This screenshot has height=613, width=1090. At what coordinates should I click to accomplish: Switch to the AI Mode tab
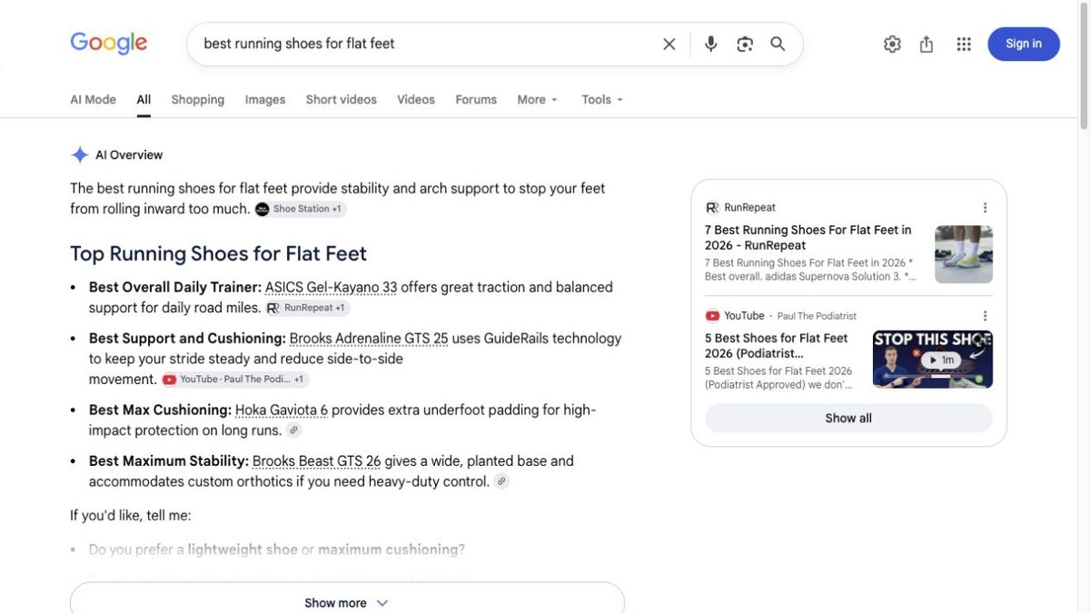93,100
